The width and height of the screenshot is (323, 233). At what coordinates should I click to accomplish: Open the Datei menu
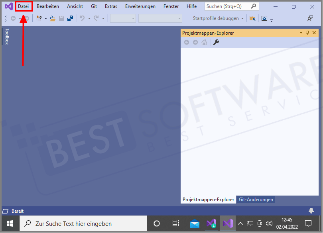[x=24, y=6]
